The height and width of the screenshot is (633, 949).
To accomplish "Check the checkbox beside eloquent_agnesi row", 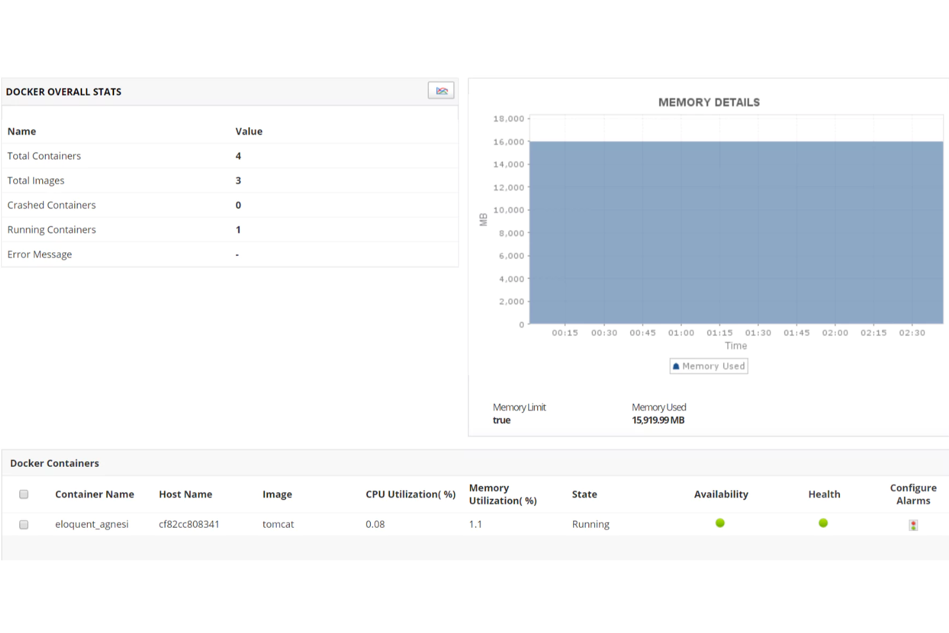I will [24, 524].
